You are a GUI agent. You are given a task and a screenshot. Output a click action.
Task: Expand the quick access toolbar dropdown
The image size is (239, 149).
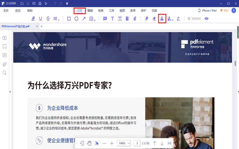tap(67, 4)
